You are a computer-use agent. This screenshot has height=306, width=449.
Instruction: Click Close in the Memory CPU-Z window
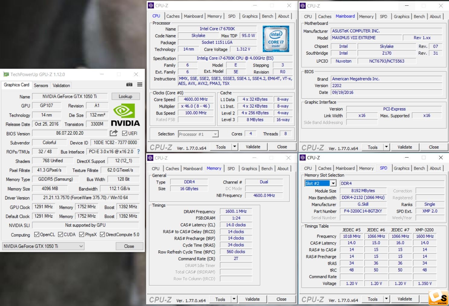point(281,299)
